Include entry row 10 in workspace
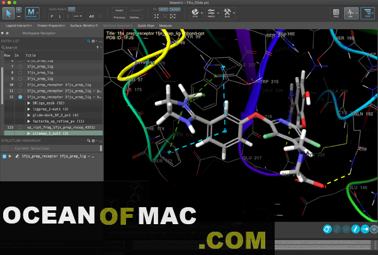The image size is (378, 255). 20,84
